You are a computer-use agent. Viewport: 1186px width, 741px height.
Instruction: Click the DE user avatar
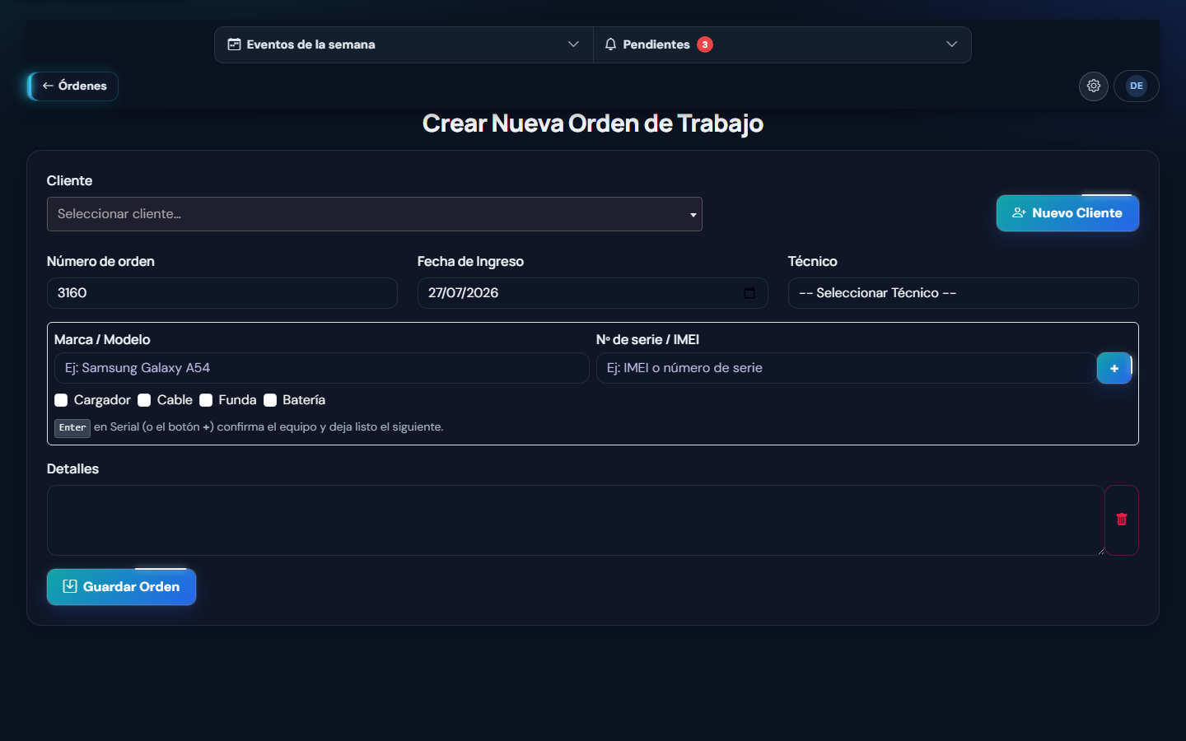(1137, 86)
